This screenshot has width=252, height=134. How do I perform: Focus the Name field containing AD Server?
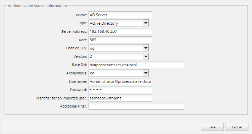[x=120, y=15]
